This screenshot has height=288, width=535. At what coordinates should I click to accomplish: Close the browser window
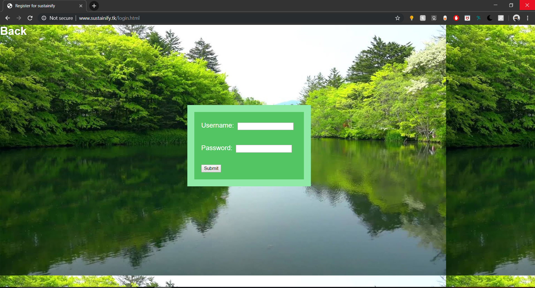(x=527, y=5)
